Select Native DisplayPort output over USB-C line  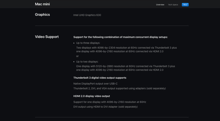pyautogui.click(x=95, y=84)
